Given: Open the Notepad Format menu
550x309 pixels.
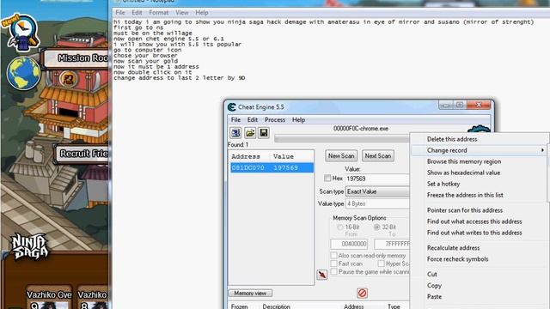Looking at the screenshot, I should [x=158, y=13].
